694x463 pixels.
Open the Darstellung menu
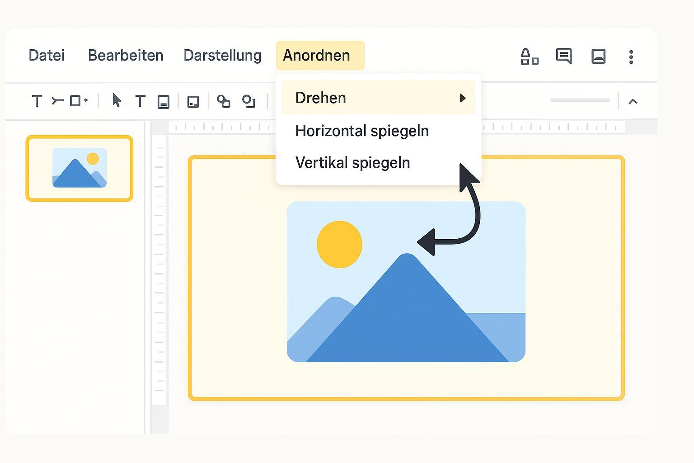click(x=222, y=55)
